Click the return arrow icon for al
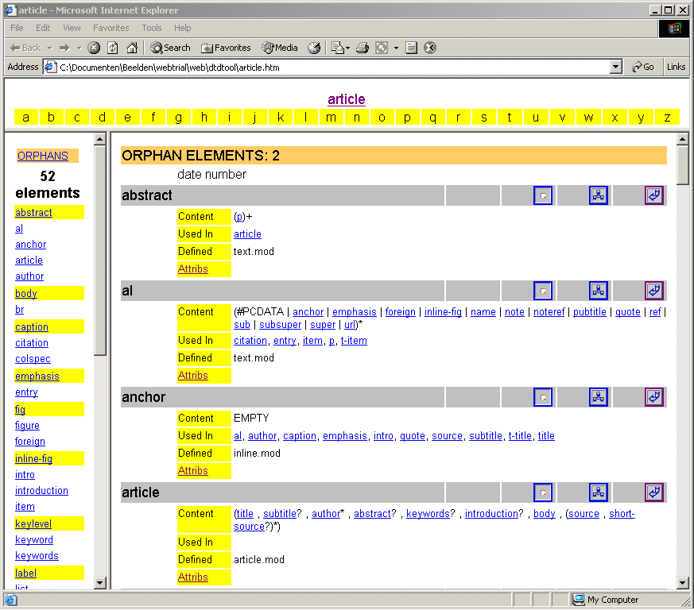694x610 pixels. (x=654, y=291)
